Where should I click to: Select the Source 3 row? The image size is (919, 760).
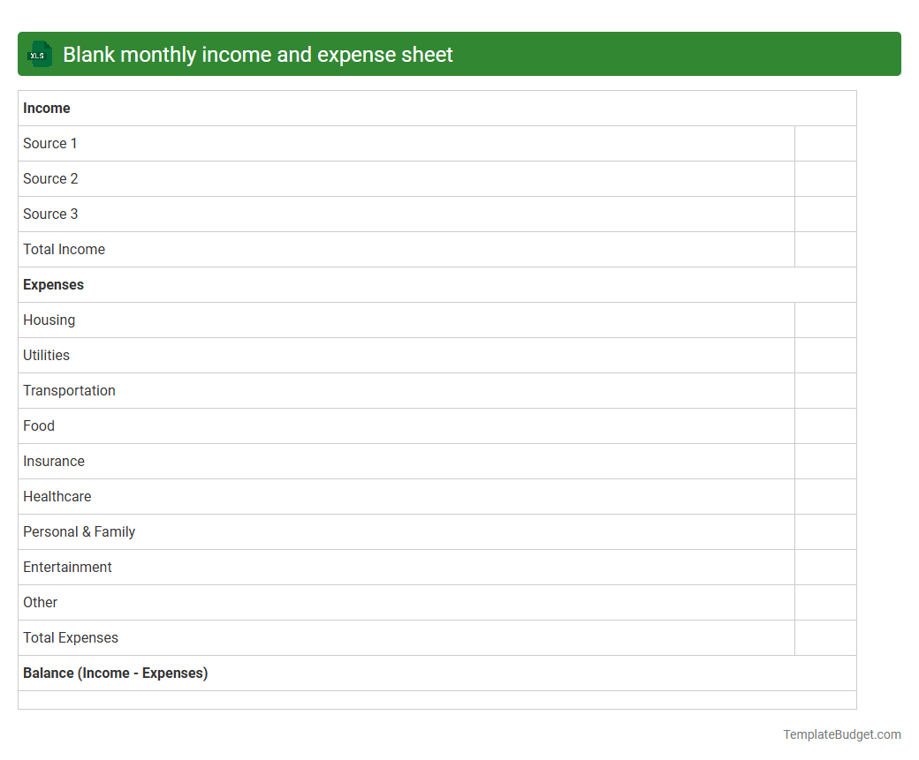tap(50, 214)
